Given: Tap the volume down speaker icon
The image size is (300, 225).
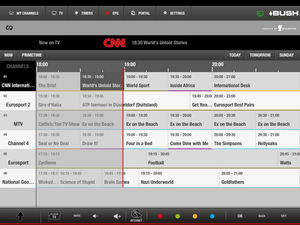Looking at the screenshot, I should (95, 216).
